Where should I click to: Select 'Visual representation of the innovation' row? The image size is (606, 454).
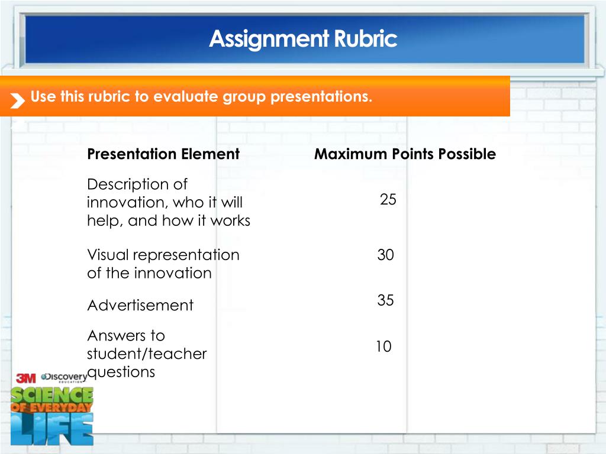(163, 264)
